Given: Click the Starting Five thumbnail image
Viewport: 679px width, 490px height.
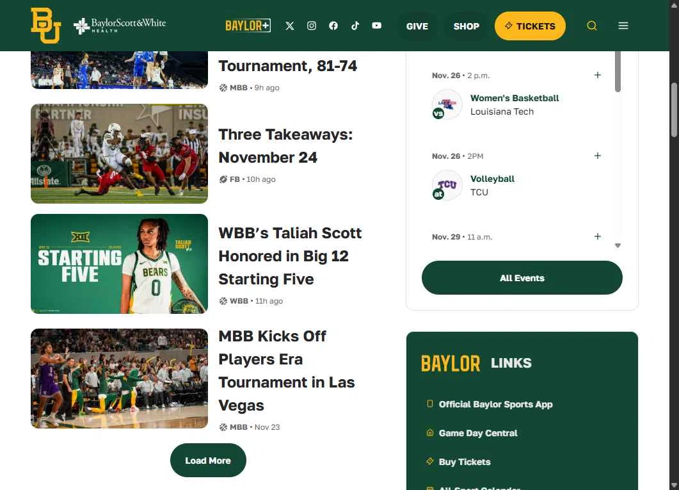Looking at the screenshot, I should [119, 263].
